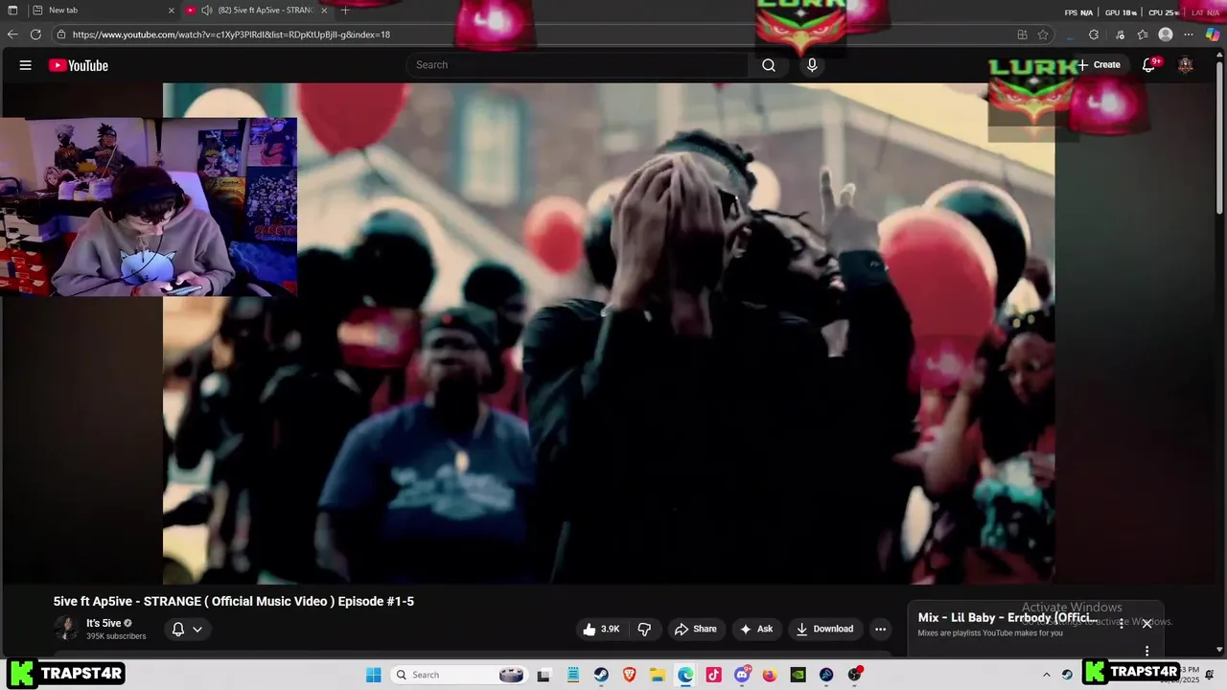Close the New tab browser tab
This screenshot has width=1227, height=690.
pos(172,11)
